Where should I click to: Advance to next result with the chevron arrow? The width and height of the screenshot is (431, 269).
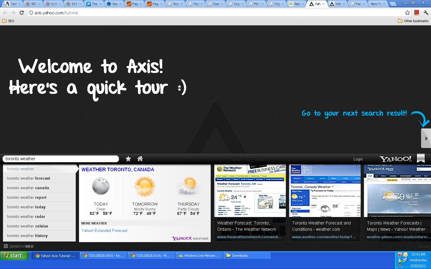(x=426, y=138)
